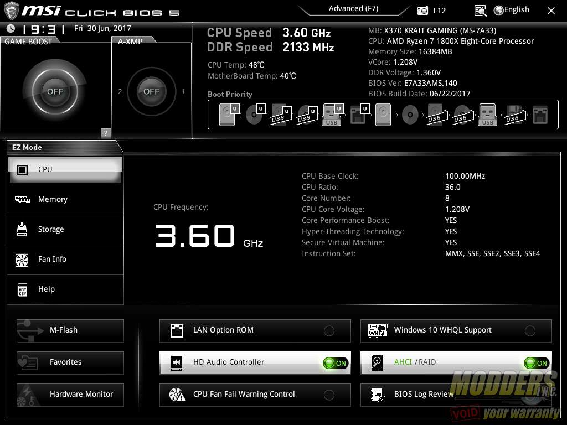Change language from English
Screen dimensions: 567x425
tap(511, 10)
